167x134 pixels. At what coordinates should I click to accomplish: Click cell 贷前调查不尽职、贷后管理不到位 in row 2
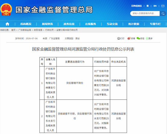point(75,116)
